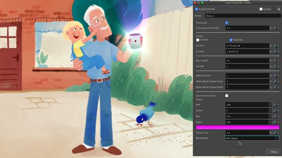Open the Colour Gain function dropdown arrow
Image resolution: width=282 pixels, height=158 pixels.
point(278,133)
